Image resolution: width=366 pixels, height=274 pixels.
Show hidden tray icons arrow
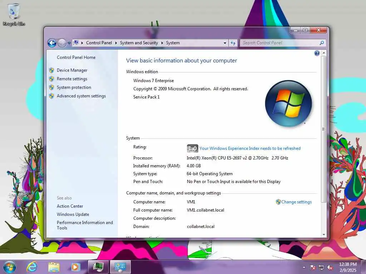[x=304, y=267]
